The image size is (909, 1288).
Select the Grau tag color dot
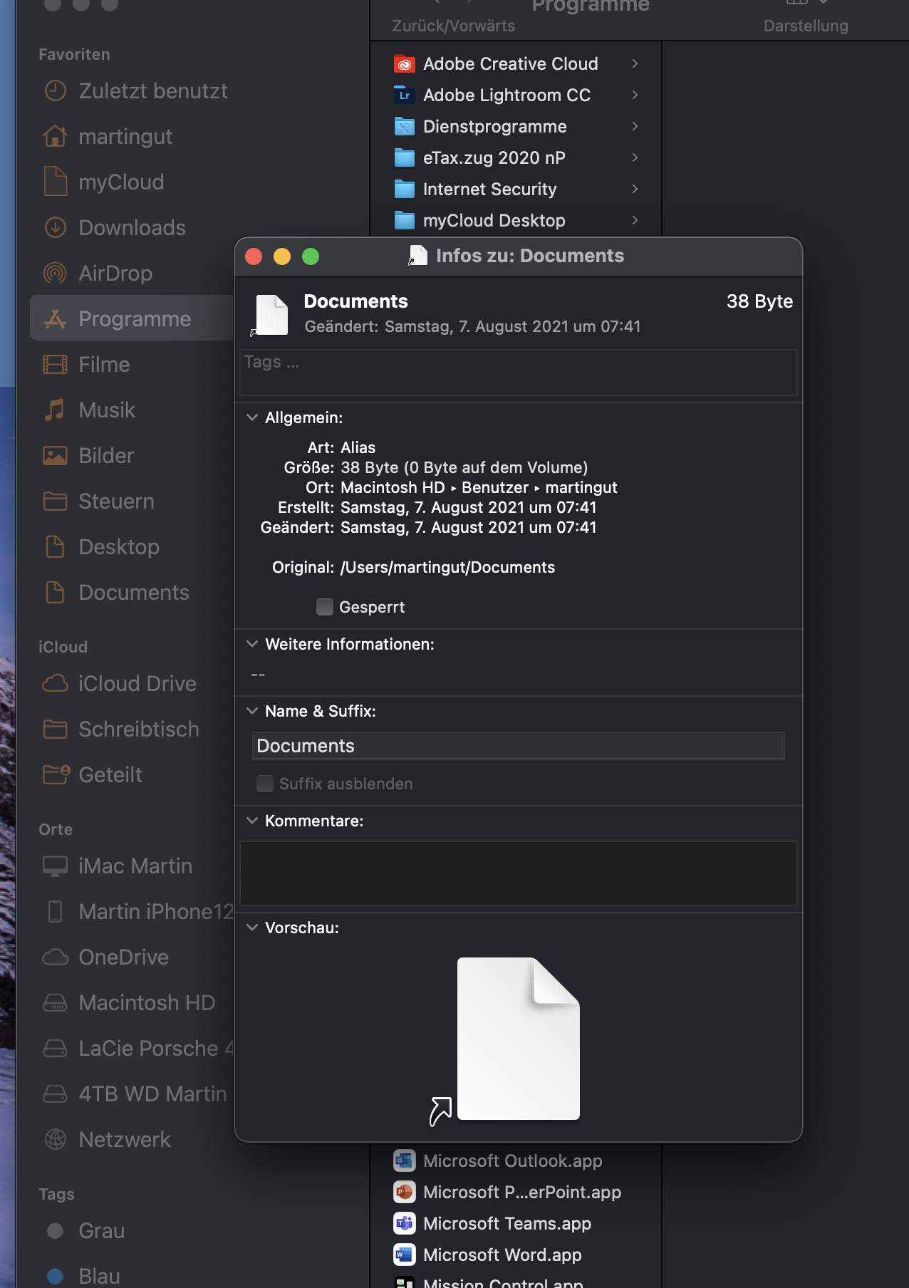[55, 1230]
